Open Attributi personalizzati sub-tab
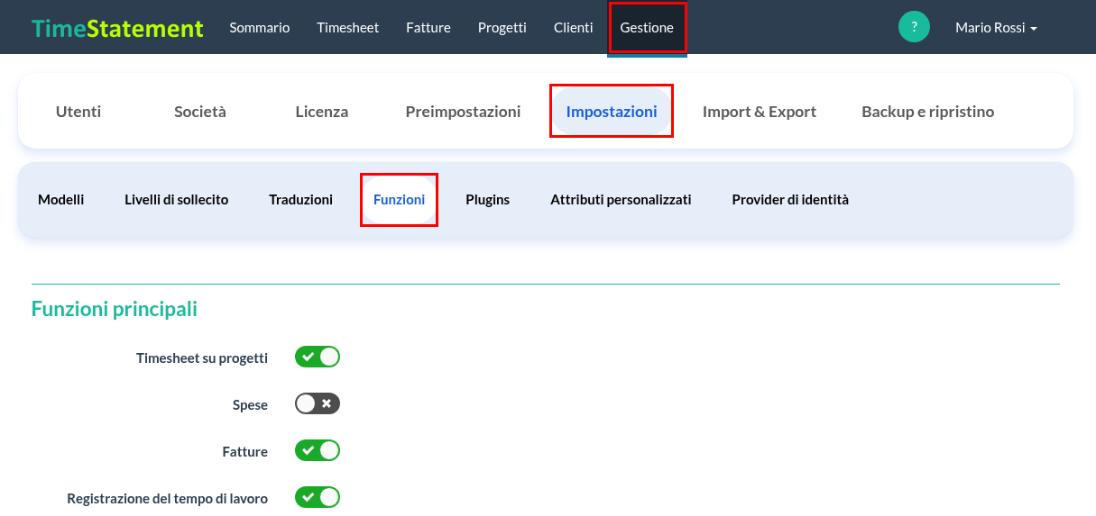The width and height of the screenshot is (1096, 516). (621, 200)
